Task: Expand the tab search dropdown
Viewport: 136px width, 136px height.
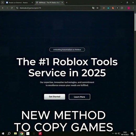Action: click(x=2, y=3)
